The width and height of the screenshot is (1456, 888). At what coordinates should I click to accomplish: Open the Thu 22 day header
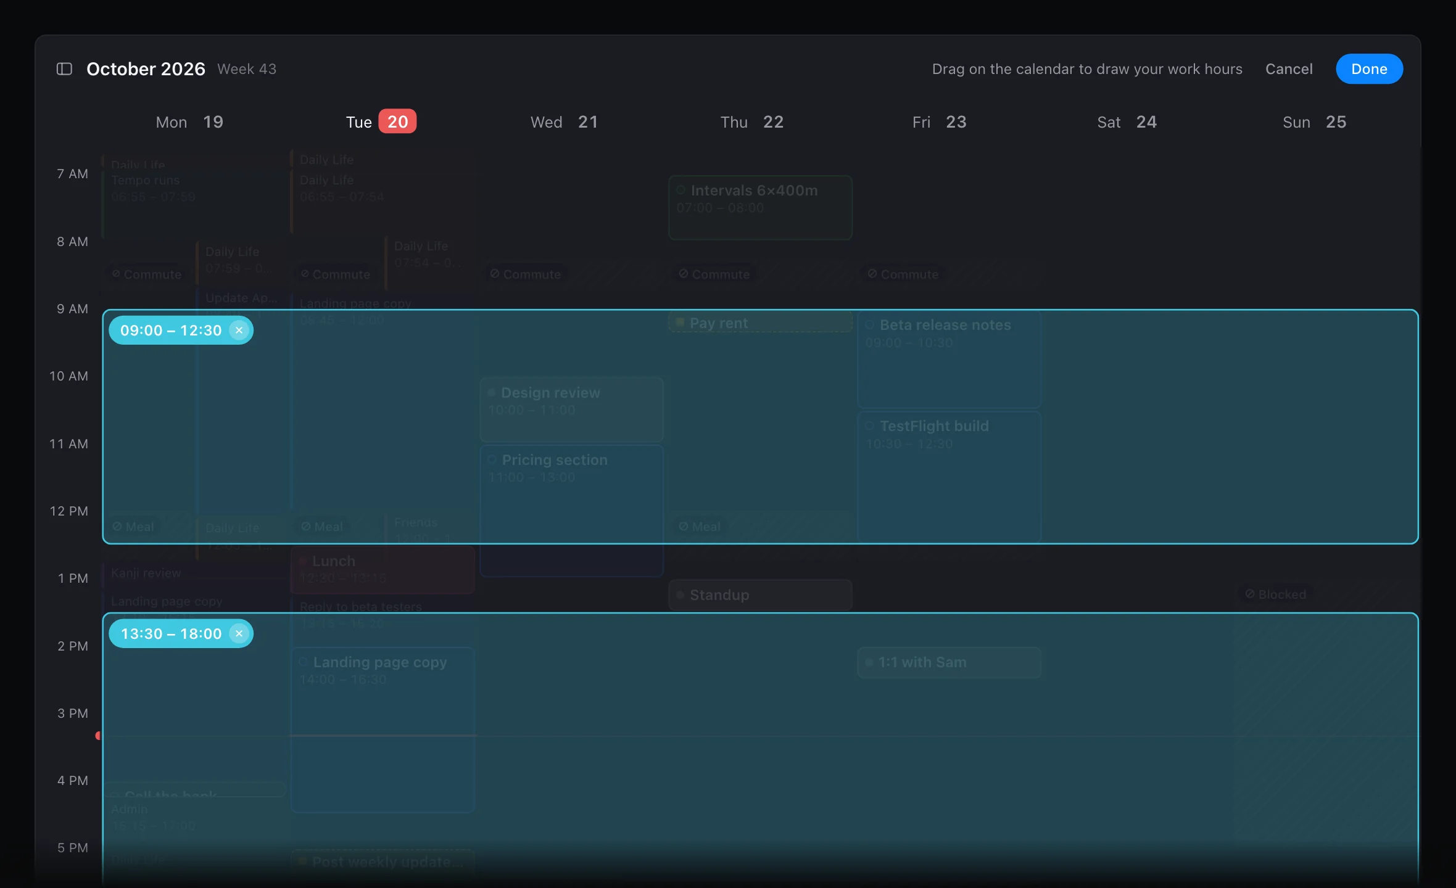(752, 122)
